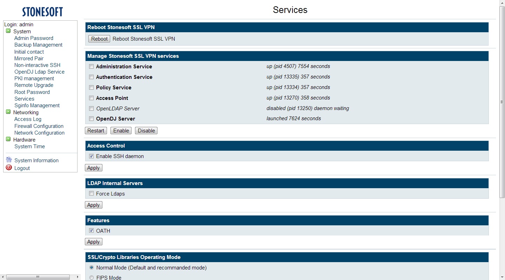Screen dimensions: 505x280
Task: Click sidebar horizontal scrollbar right arrow
Action: (x=78, y=277)
